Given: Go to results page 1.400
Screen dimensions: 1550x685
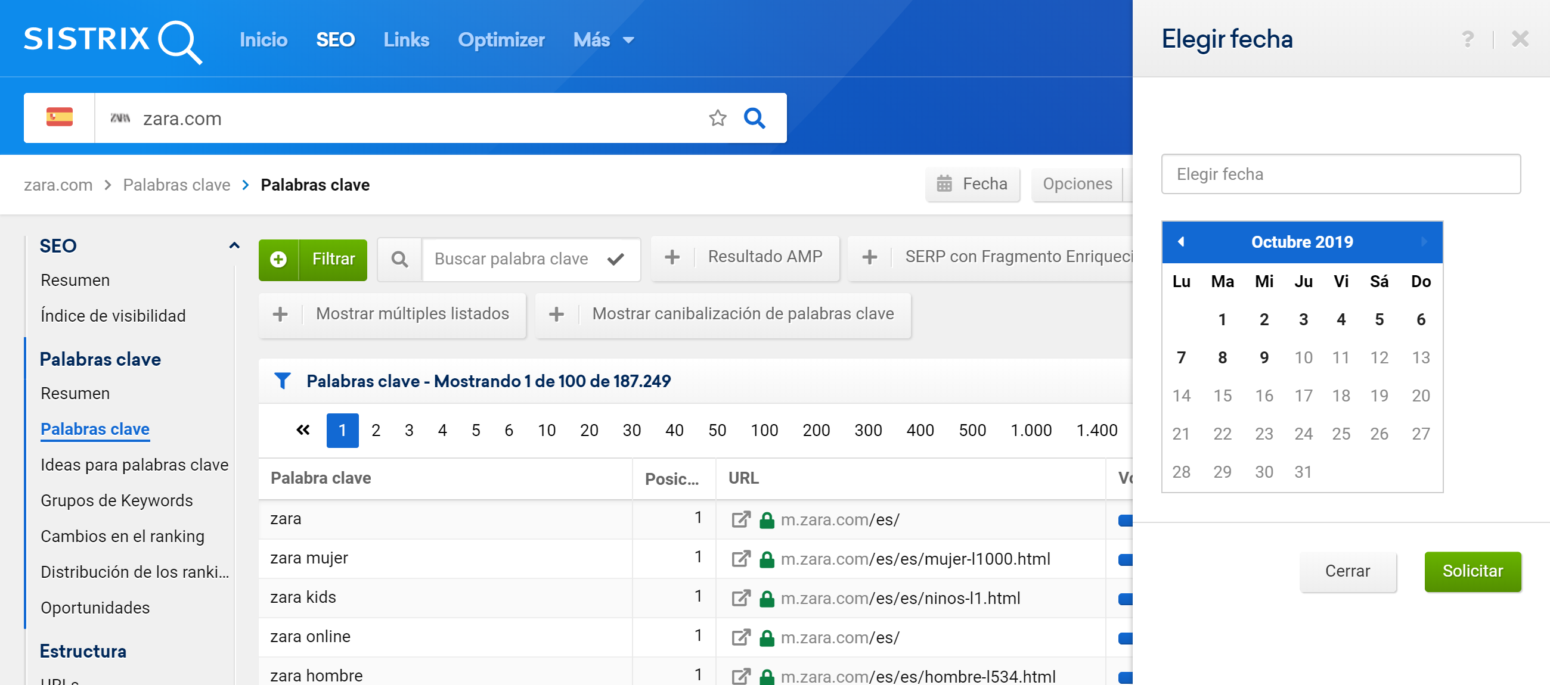Looking at the screenshot, I should 1096,430.
